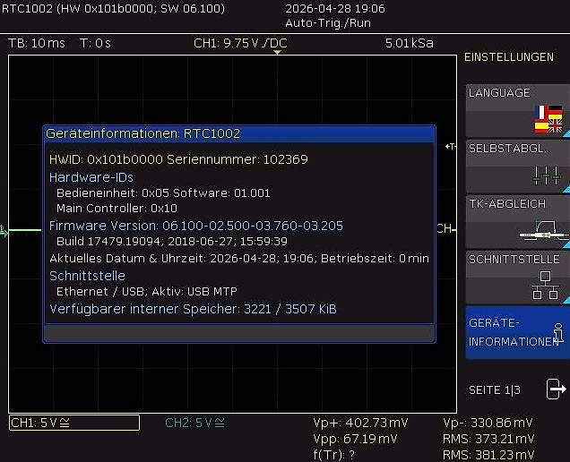Click the TB: 10 ms timebase readout
Screen dimensions: 570x462
(37, 43)
